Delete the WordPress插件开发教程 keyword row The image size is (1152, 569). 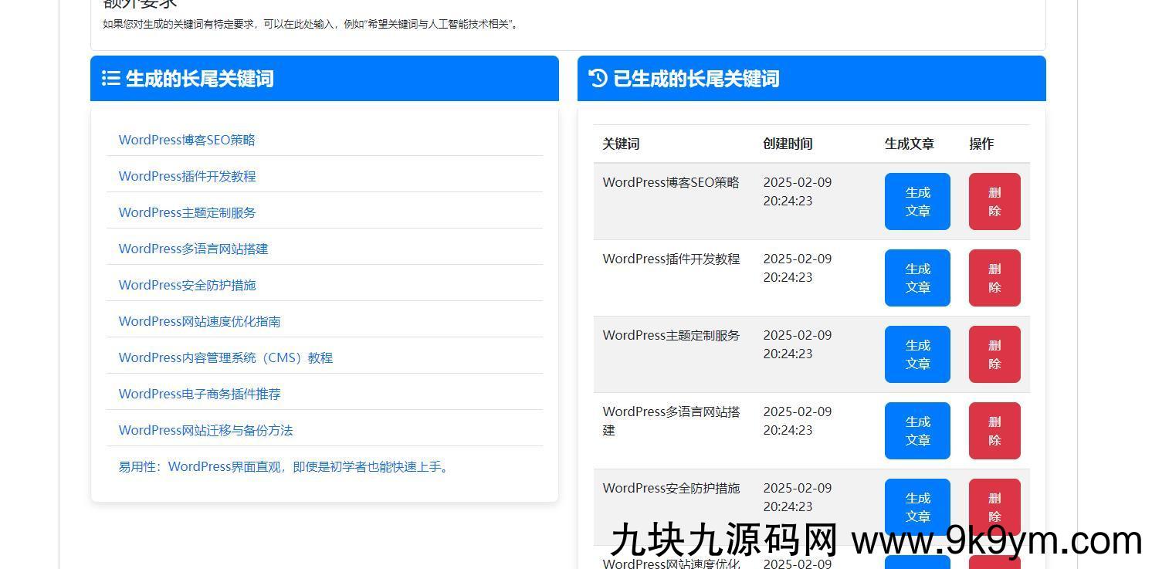(994, 278)
